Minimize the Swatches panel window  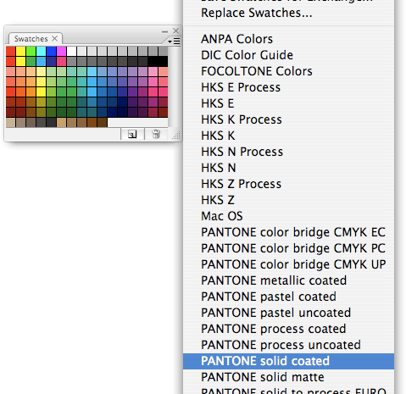click(x=164, y=31)
